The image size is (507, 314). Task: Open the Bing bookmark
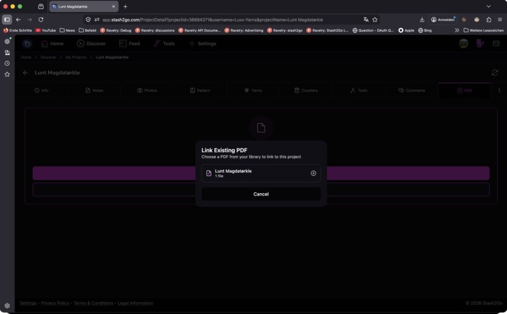point(425,30)
